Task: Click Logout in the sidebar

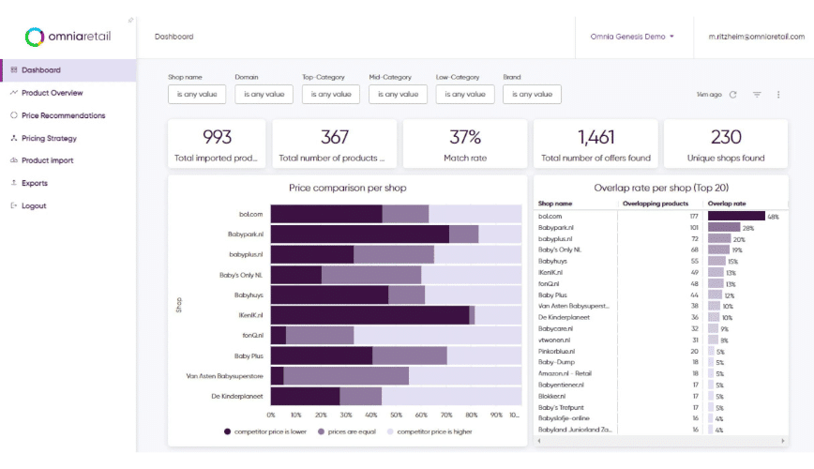Action: pos(34,205)
